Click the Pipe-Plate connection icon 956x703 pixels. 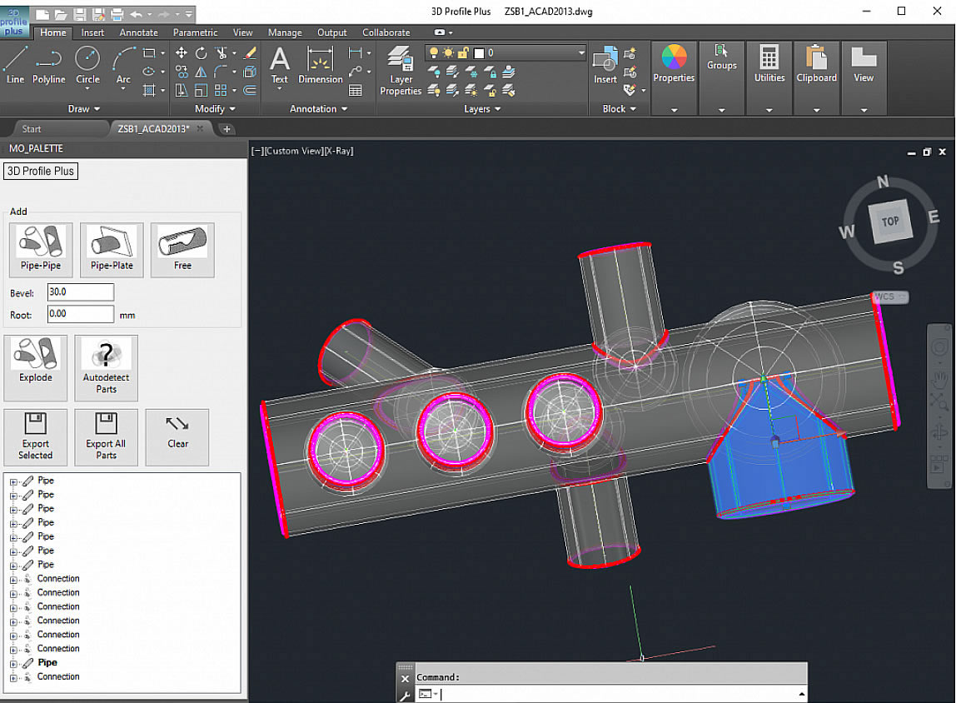[x=112, y=249]
